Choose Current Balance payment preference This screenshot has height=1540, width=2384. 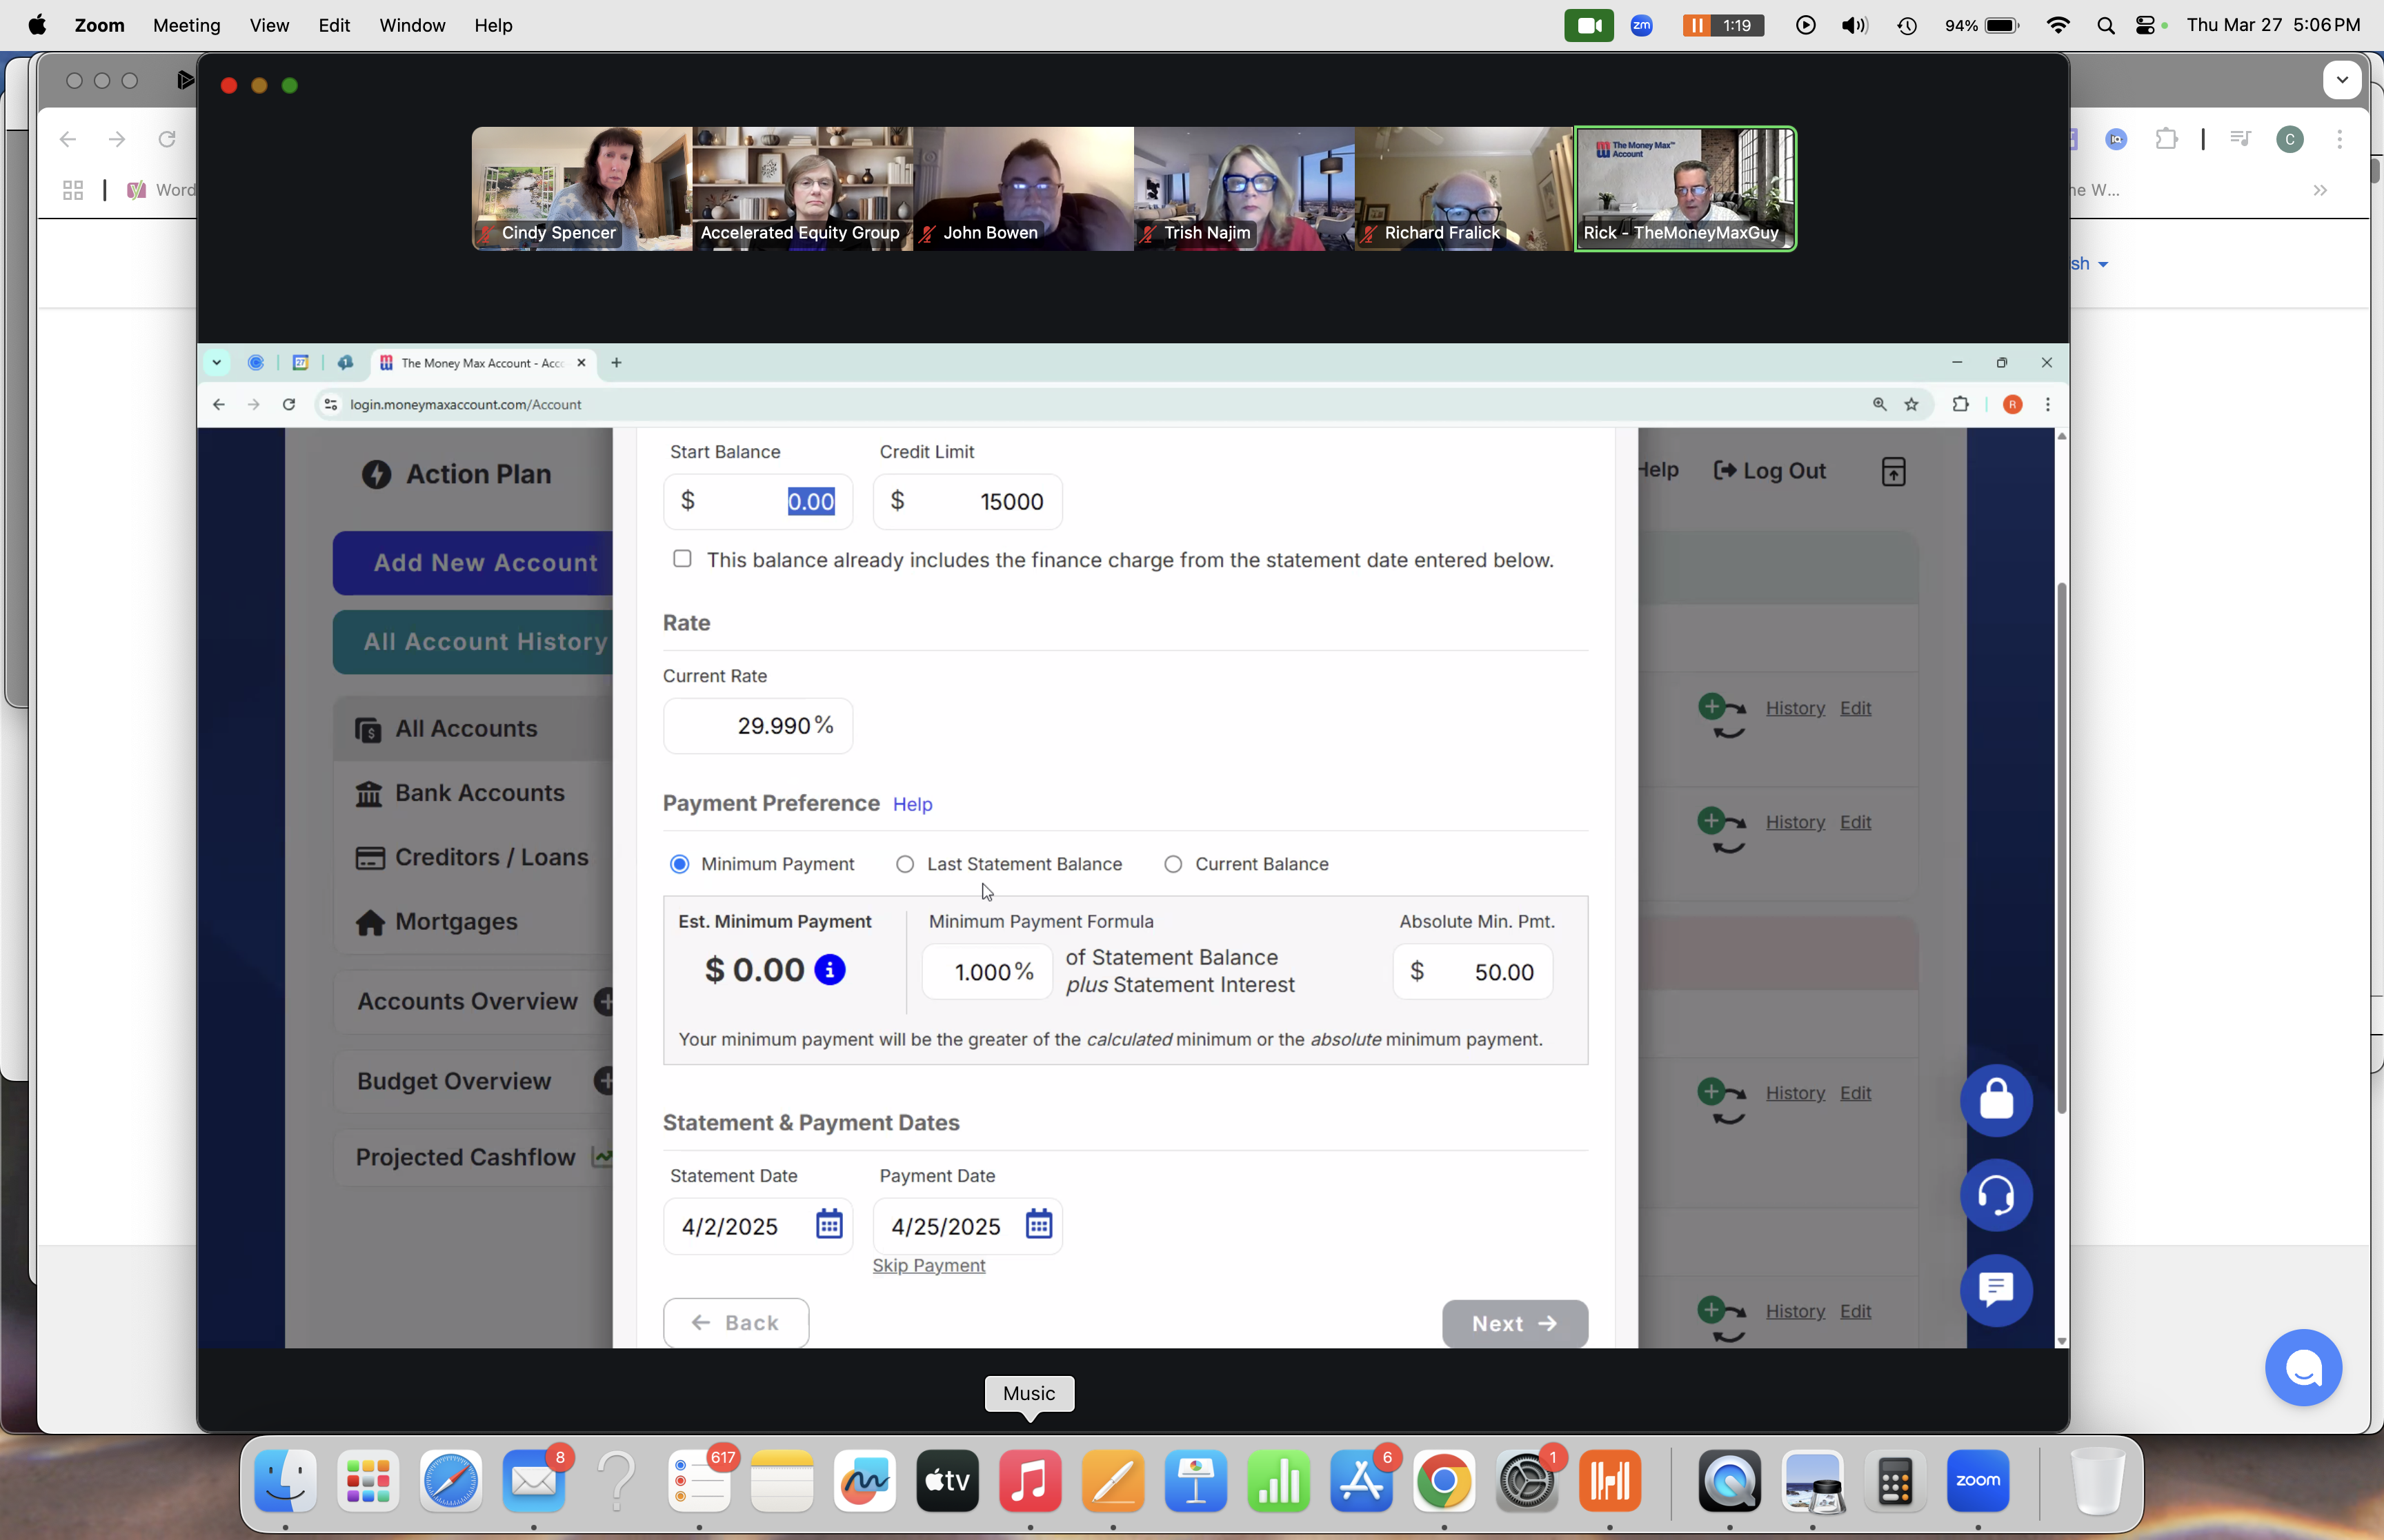[1173, 864]
